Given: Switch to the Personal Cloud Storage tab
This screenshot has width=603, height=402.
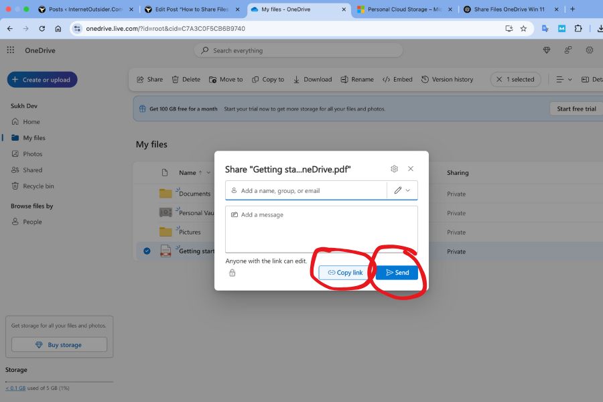Looking at the screenshot, I should point(404,9).
